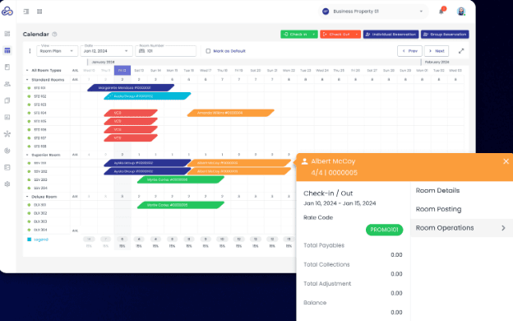513x321 pixels.
Task: Click the Total Payables label
Action: [x=324, y=245]
